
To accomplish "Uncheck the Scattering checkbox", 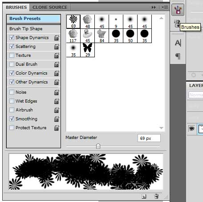I will pyautogui.click(x=12, y=46).
